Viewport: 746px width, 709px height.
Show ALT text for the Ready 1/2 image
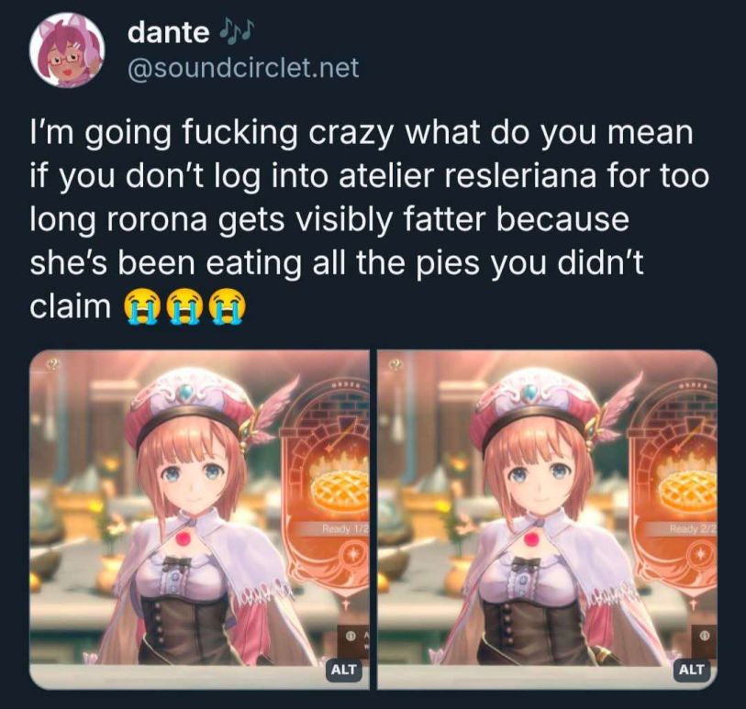coord(343,670)
